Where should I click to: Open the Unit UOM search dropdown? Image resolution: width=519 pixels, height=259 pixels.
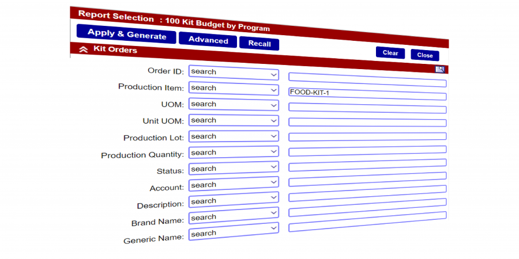point(234,120)
